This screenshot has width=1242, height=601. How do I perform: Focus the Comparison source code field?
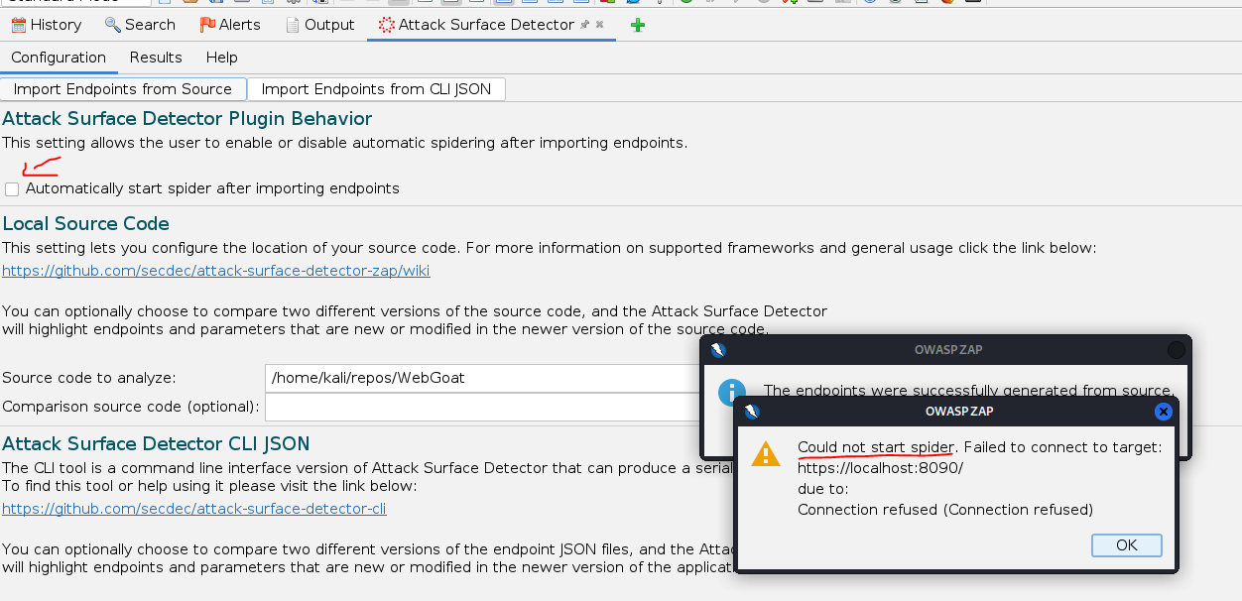coord(483,407)
